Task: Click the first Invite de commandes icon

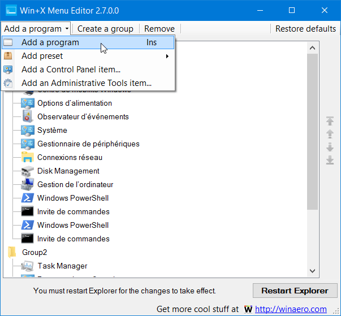Action: pyautogui.click(x=27, y=211)
